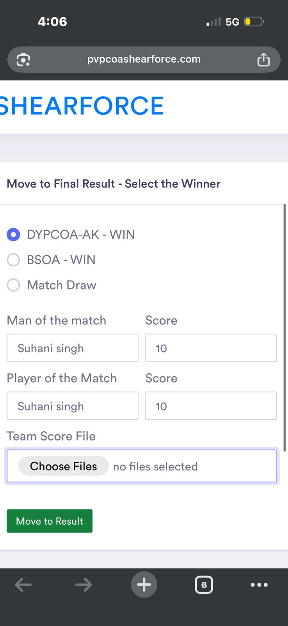Edit the Man of the match Score field
The height and width of the screenshot is (626, 288).
[x=211, y=348]
